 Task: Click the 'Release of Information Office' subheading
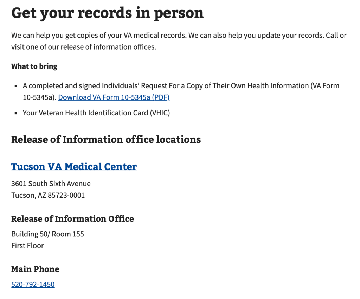tap(72, 218)
